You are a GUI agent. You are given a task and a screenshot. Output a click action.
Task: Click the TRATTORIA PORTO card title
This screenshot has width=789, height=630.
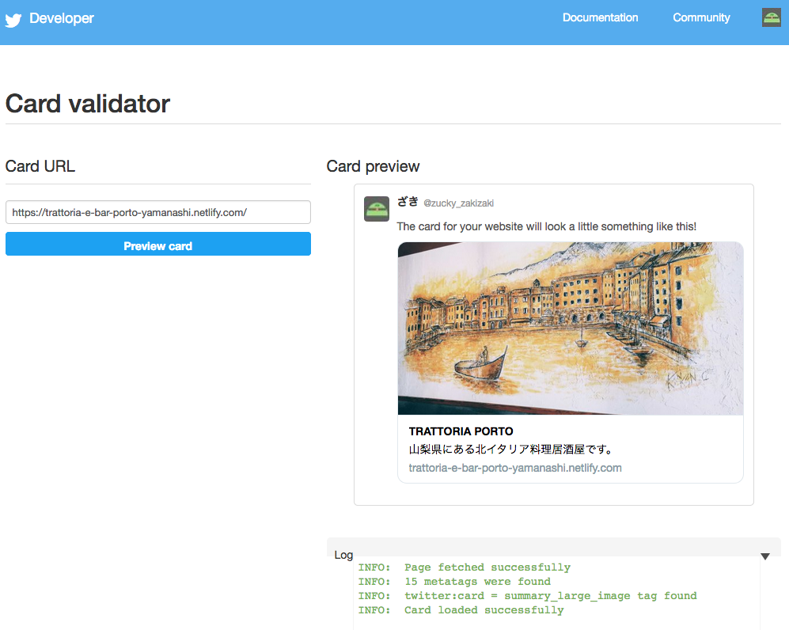[x=461, y=431]
